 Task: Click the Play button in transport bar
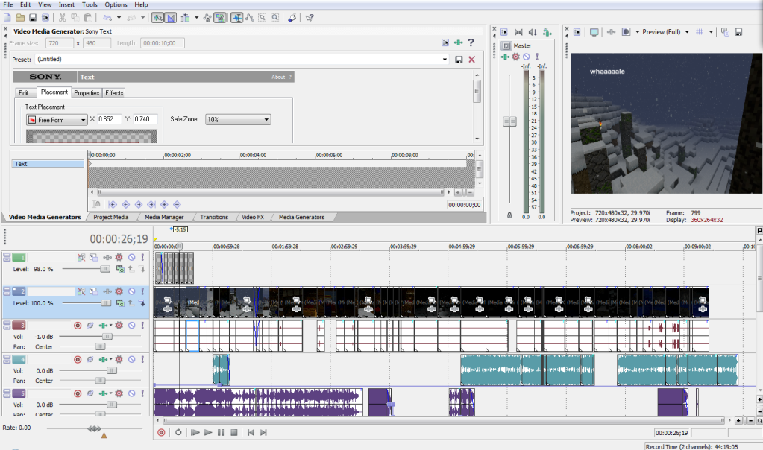(208, 432)
